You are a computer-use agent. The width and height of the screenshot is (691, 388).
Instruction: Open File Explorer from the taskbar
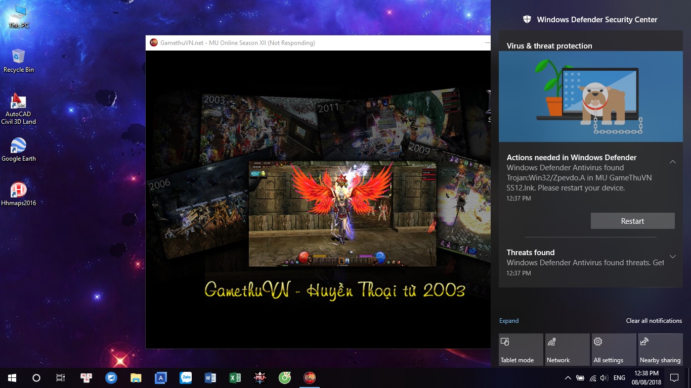[x=136, y=377]
